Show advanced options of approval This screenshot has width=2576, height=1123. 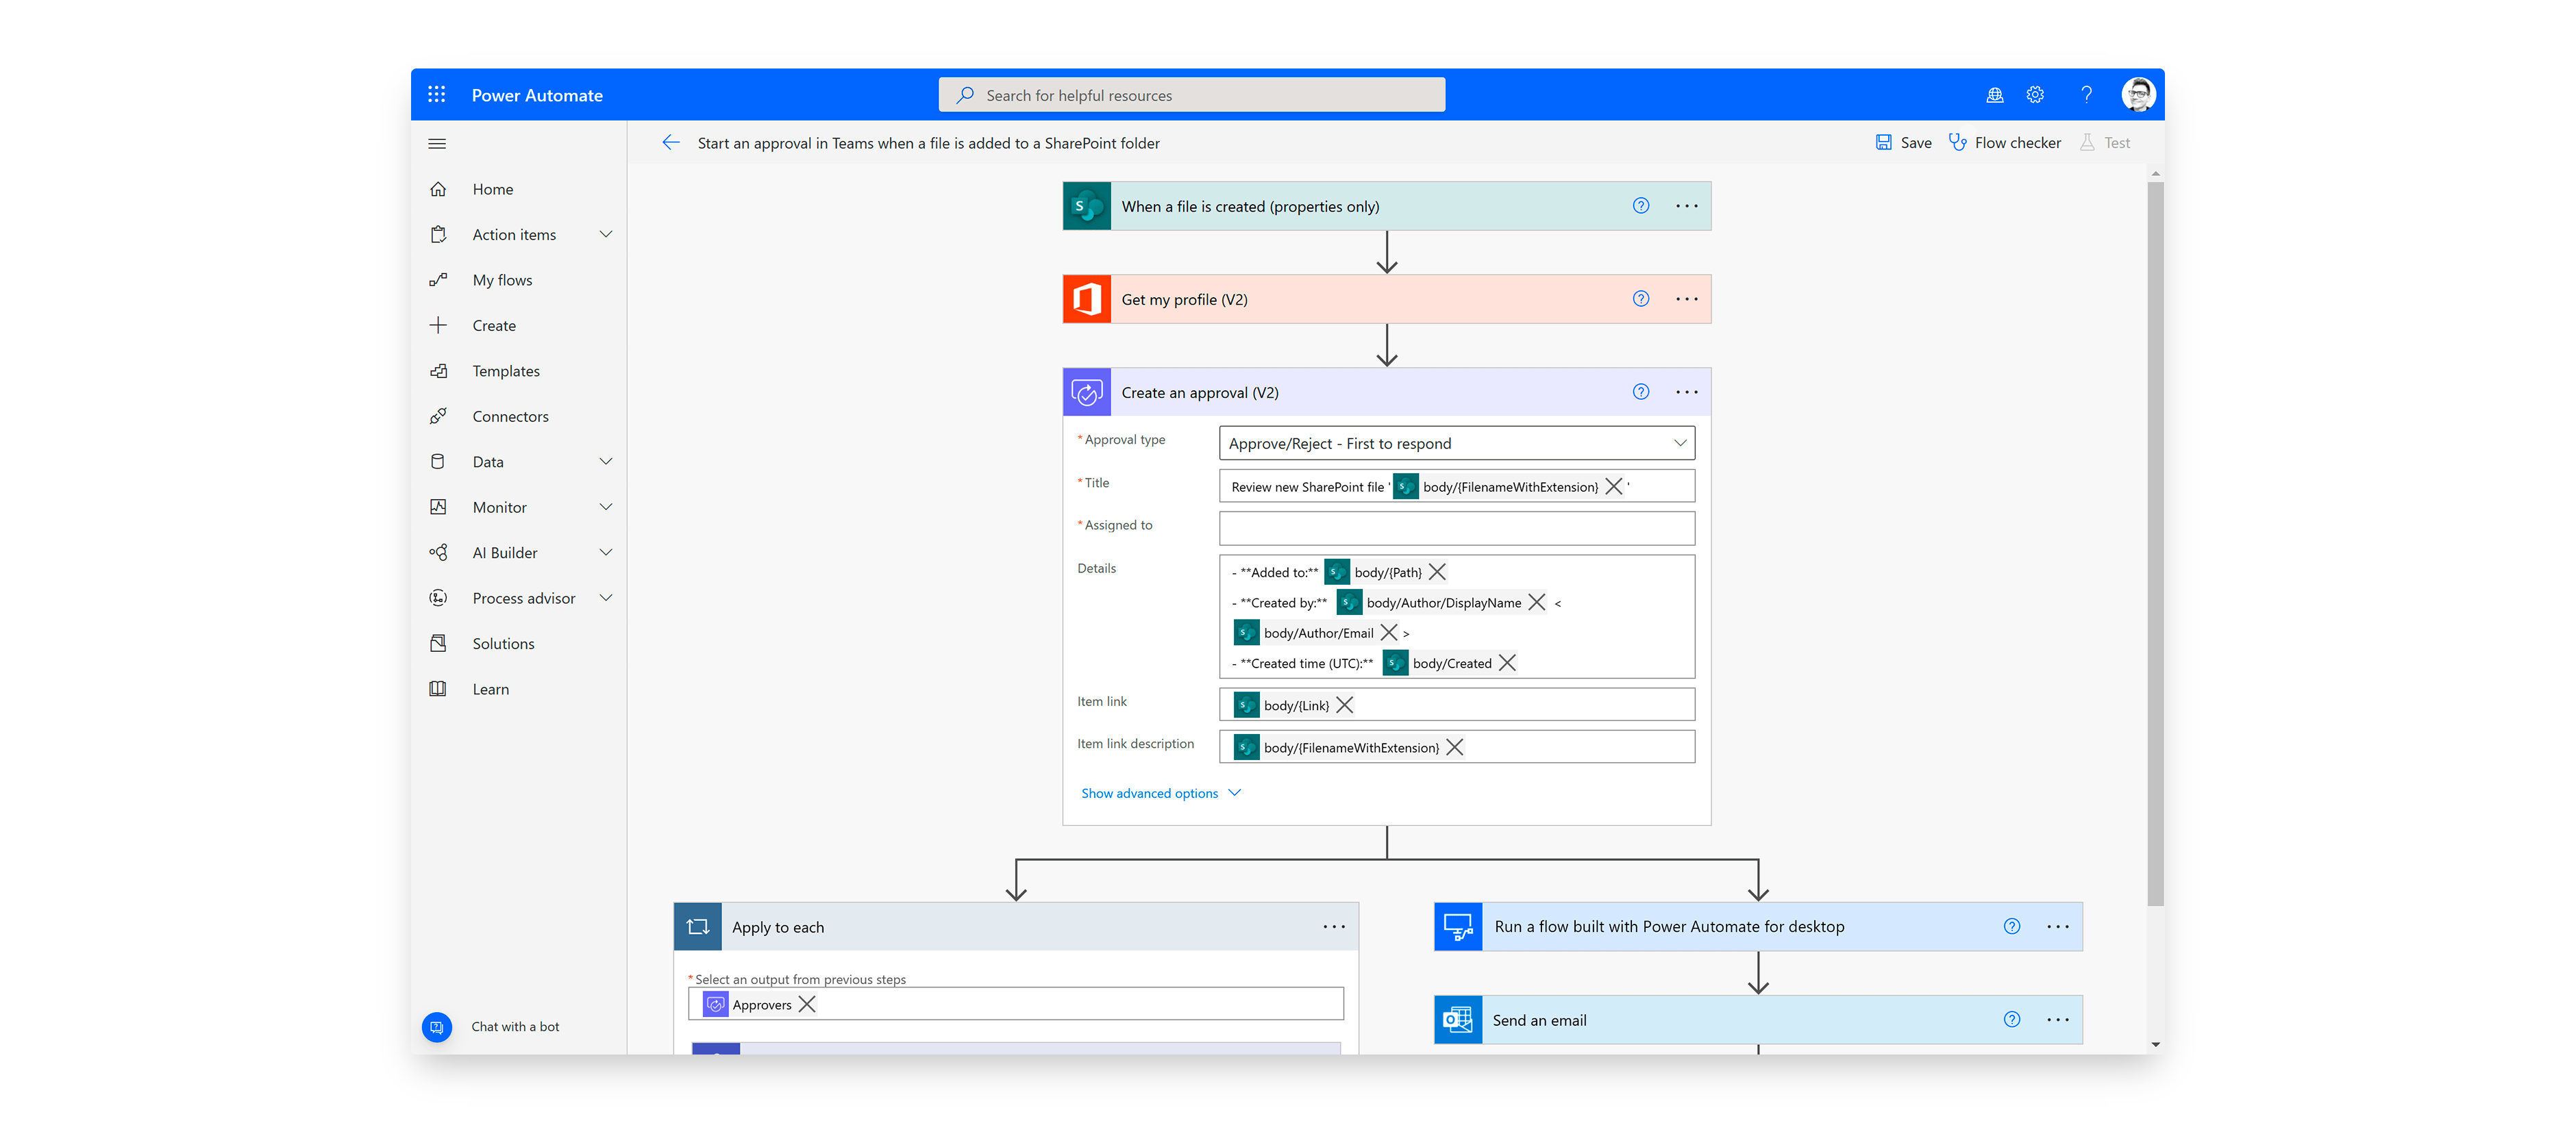(x=1161, y=794)
